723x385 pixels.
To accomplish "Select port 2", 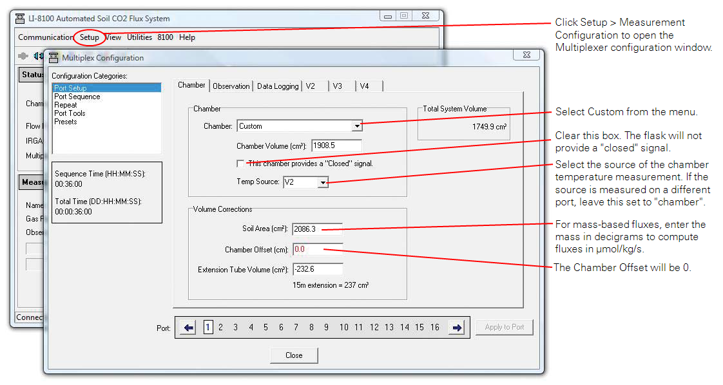I will coord(221,328).
